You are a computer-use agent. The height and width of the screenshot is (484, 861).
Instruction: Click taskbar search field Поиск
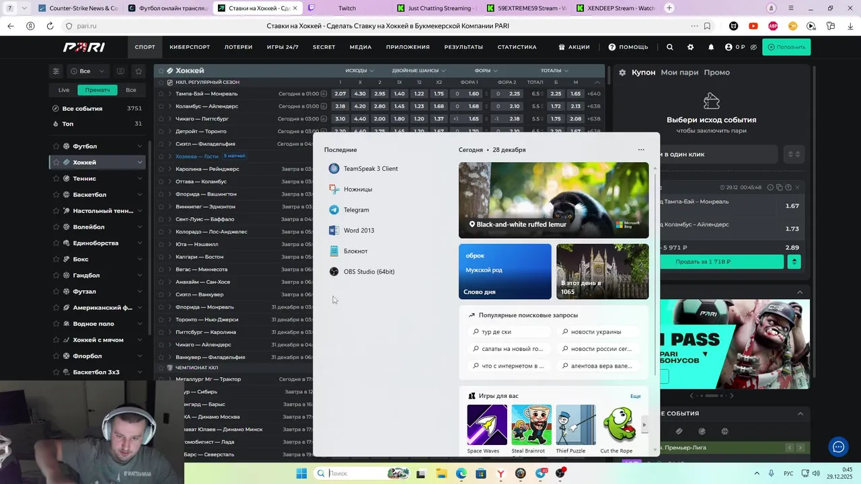pyautogui.click(x=362, y=473)
